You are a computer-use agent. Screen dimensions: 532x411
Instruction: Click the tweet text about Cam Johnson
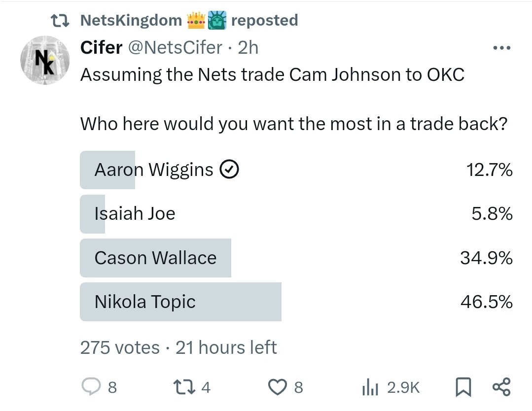pyautogui.click(x=272, y=75)
